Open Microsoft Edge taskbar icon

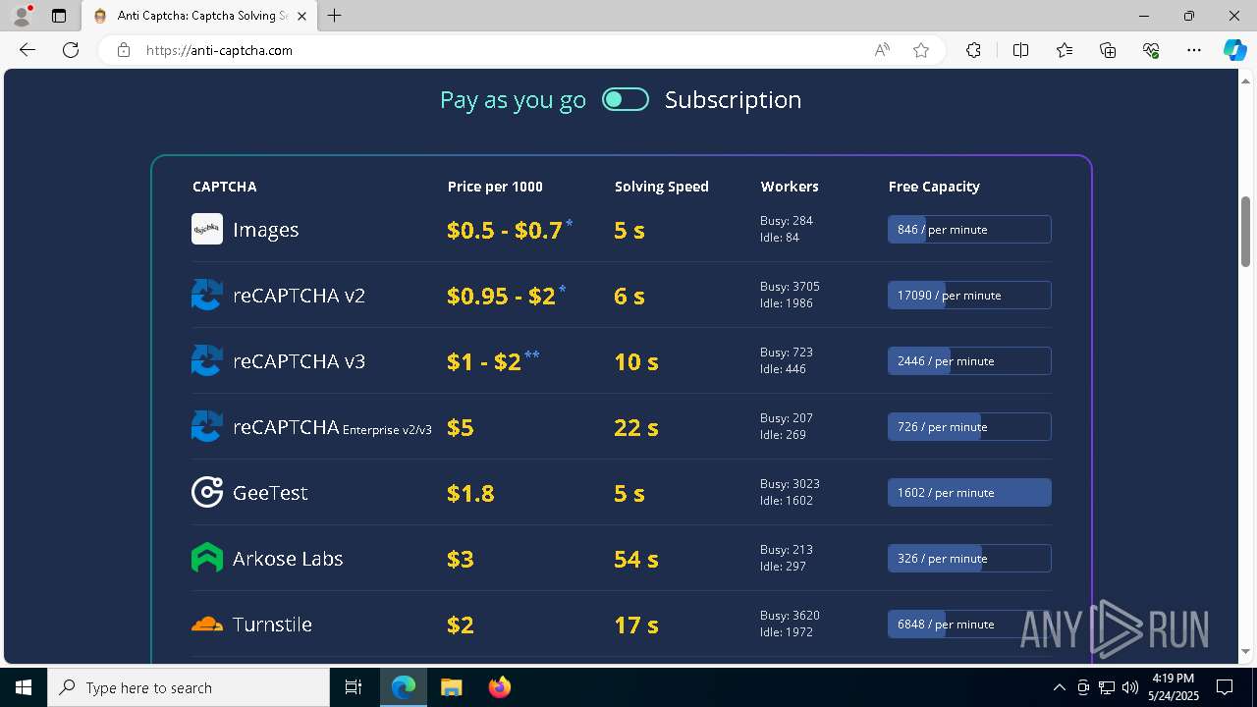point(404,687)
